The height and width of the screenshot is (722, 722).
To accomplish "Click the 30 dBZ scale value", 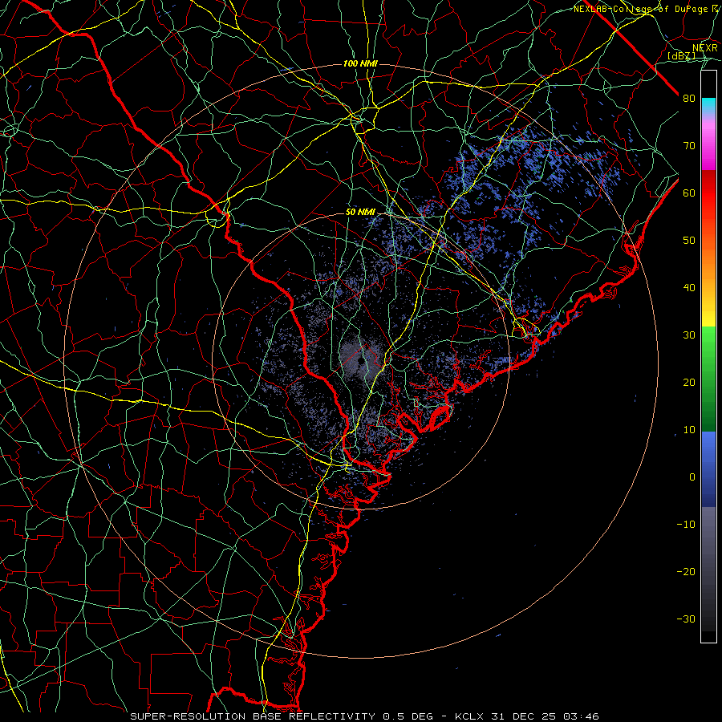I will coord(689,335).
